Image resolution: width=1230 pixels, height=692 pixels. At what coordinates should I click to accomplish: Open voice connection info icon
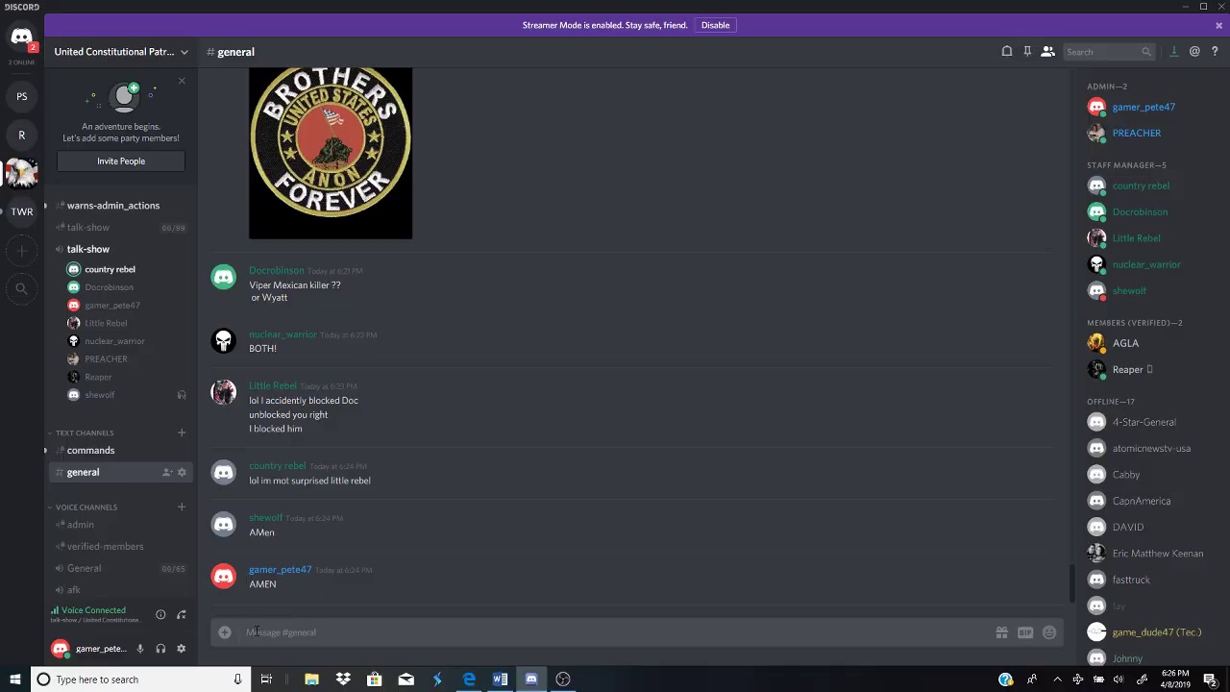pyautogui.click(x=160, y=615)
